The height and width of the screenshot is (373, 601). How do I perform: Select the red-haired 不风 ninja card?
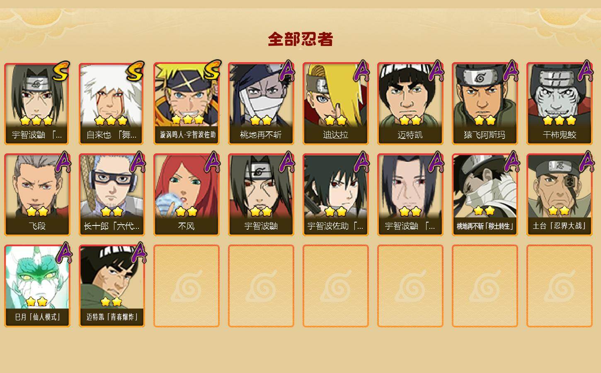click(x=187, y=195)
